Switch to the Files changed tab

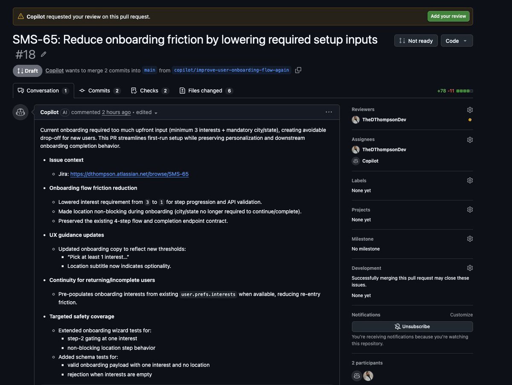tap(207, 91)
